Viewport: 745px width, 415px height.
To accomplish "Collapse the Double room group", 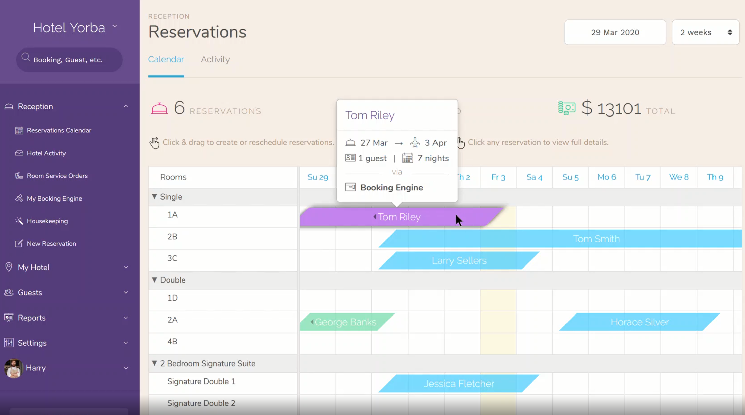I will [x=154, y=279].
